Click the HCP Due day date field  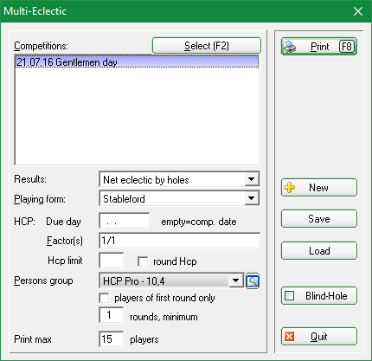[x=125, y=222]
